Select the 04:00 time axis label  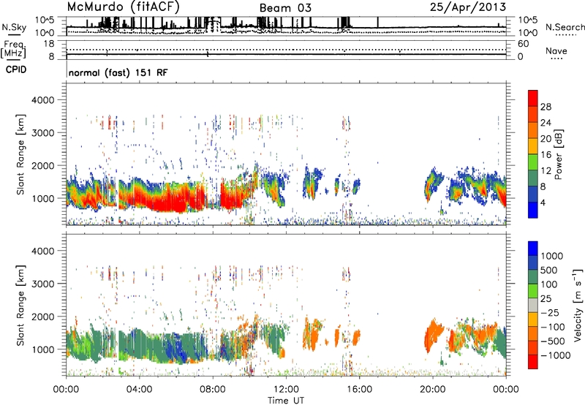139,390
